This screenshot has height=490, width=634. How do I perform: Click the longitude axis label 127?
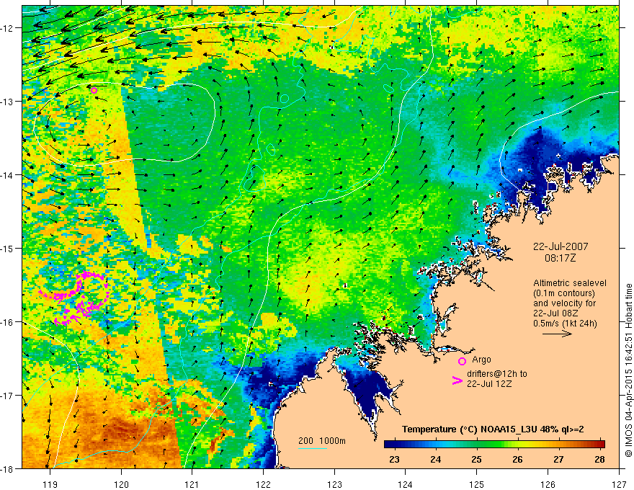tap(619, 484)
